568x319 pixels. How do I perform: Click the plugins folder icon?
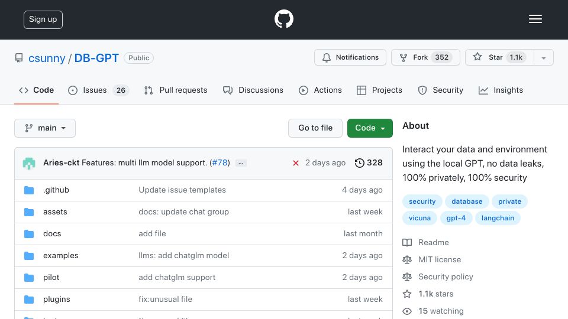click(x=29, y=300)
